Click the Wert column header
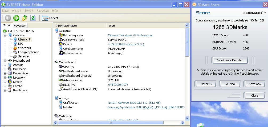268x127 pixels. point(145,26)
